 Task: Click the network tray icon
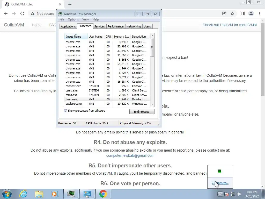point(233,194)
